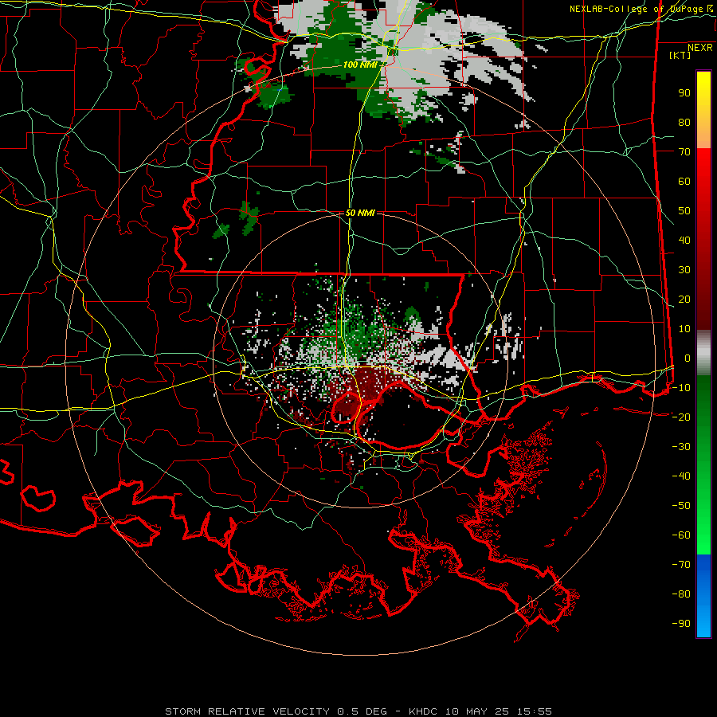Click the 90 value on the velocity scale
The image size is (717, 717).
coord(684,93)
